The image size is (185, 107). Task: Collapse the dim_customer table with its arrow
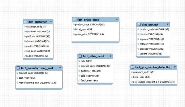[51, 22]
